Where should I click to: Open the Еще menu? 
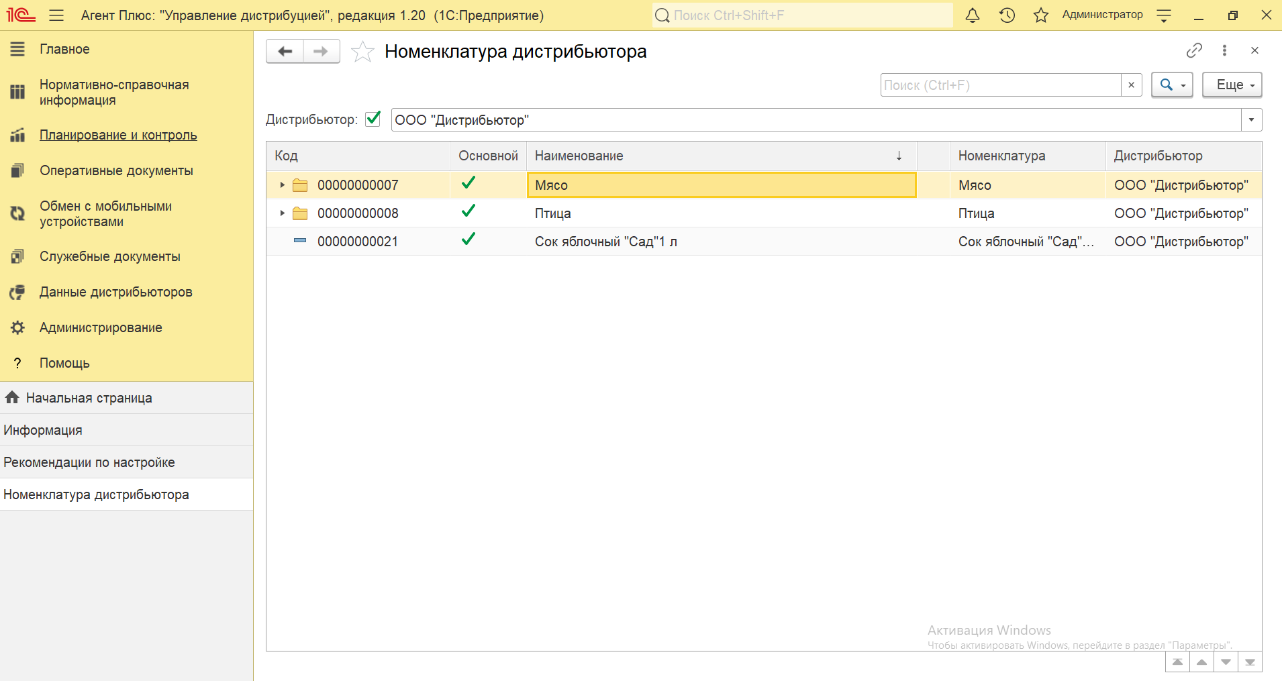click(1232, 85)
